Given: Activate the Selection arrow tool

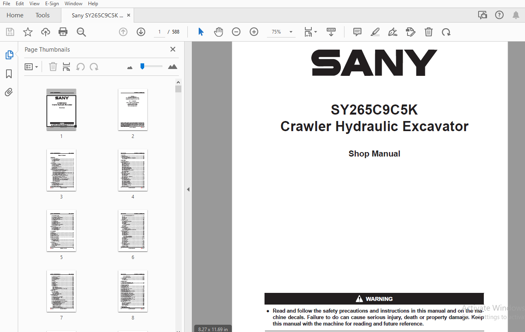Looking at the screenshot, I should tap(201, 32).
